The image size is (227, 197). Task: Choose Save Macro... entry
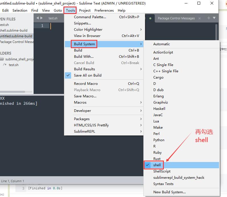(104, 96)
